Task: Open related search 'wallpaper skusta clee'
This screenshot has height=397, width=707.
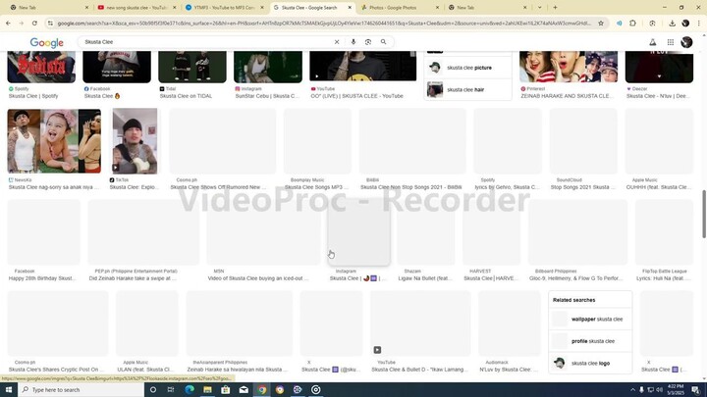Action: coord(590,320)
